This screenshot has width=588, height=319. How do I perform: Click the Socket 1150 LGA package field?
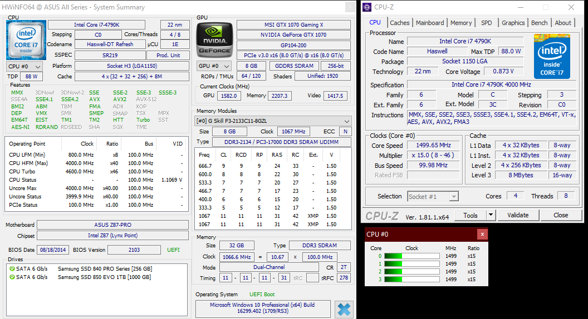[x=465, y=61]
